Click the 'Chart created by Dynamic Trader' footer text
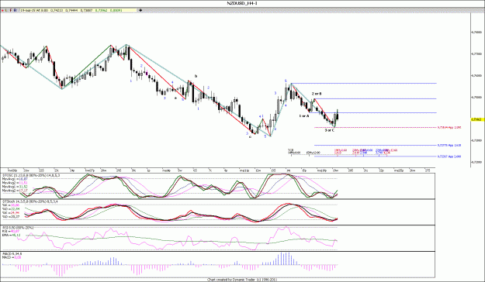Viewport: 485px width, 282px height. pyautogui.click(x=242, y=280)
